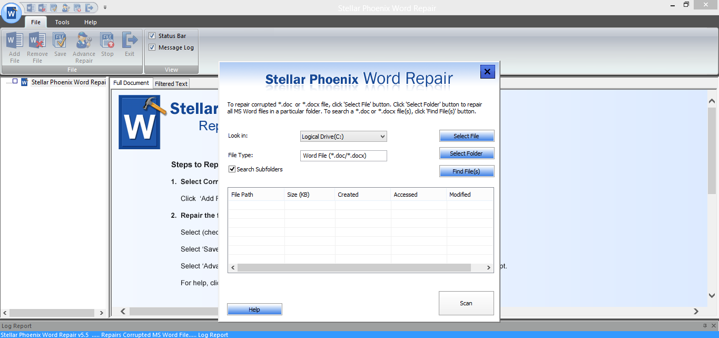719x338 pixels.
Task: Toggle the Status Bar checkbox
Action: coord(152,36)
